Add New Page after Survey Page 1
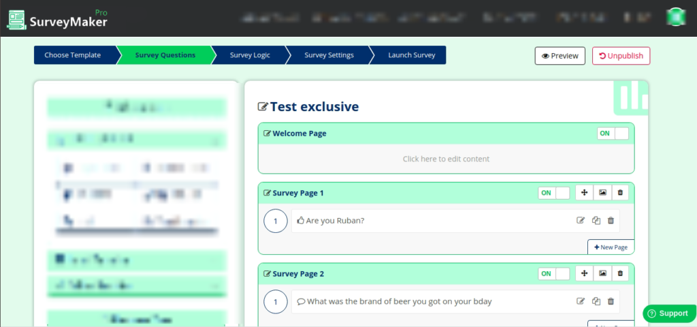This screenshot has height=327, width=697. (611, 247)
